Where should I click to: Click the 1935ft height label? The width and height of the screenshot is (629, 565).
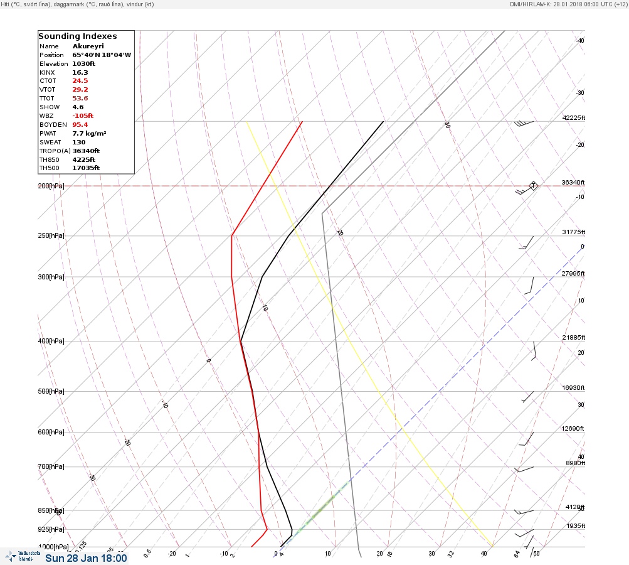[576, 525]
